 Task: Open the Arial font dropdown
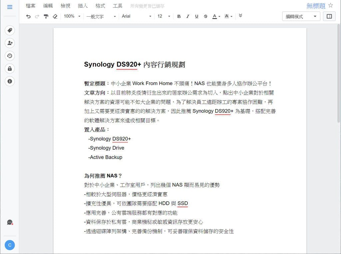[x=136, y=16]
